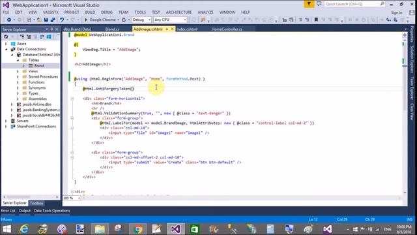Open Google Chrome from taskbar

[x=137, y=229]
